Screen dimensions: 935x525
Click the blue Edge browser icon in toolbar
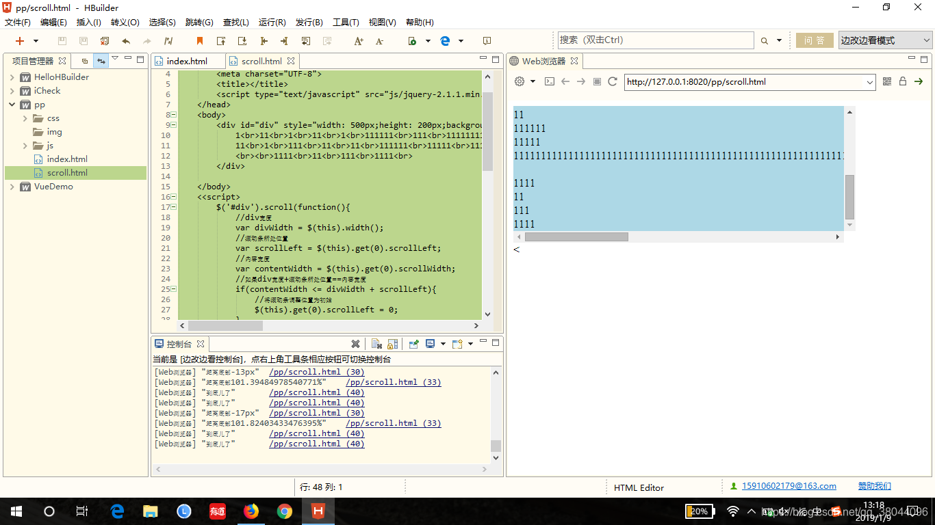click(445, 41)
